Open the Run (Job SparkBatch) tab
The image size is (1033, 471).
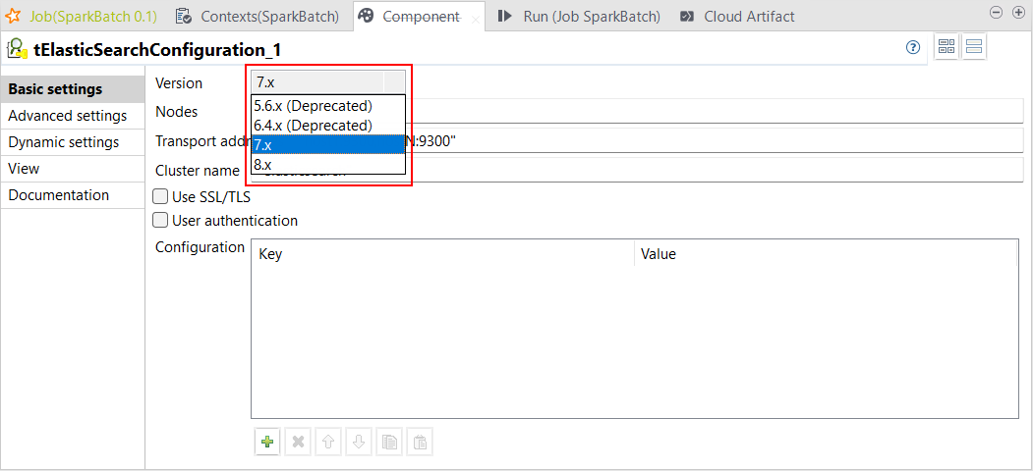580,16
